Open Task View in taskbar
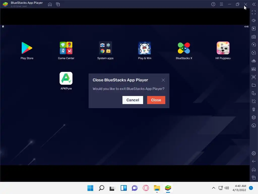 (x=112, y=188)
